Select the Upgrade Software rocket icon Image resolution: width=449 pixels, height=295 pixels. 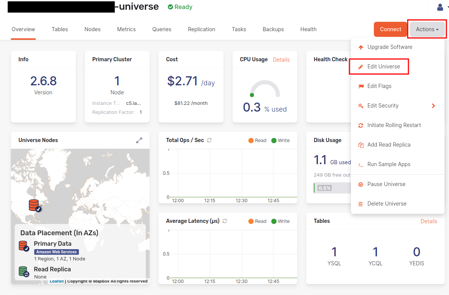[x=361, y=47]
